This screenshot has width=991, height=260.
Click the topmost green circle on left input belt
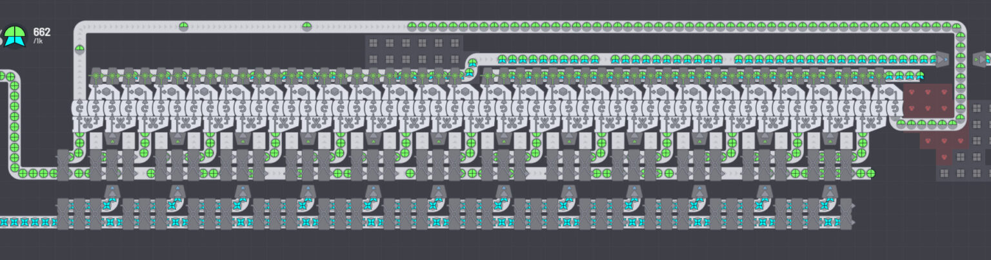coord(11,77)
